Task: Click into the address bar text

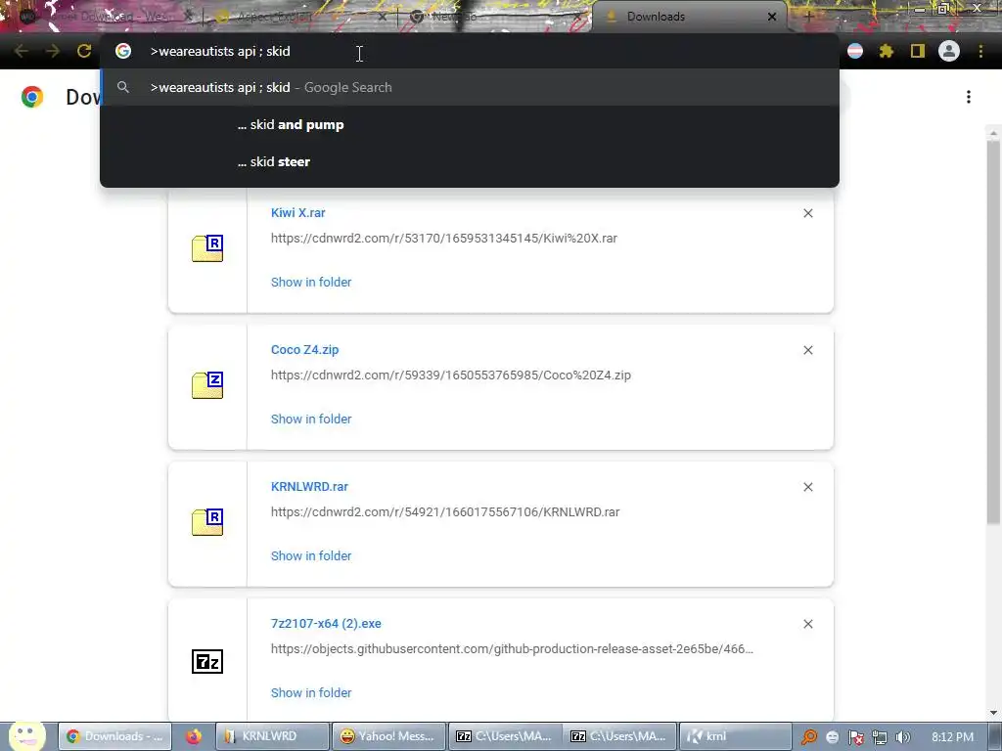Action: (220, 51)
